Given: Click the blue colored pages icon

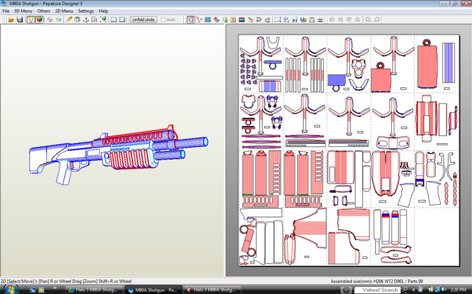Looking at the screenshot, I should (303, 20).
